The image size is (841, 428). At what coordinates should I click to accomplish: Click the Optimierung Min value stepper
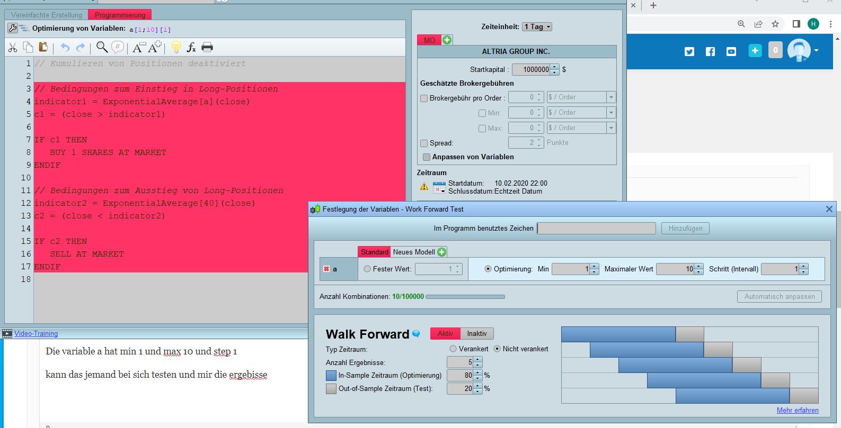pyautogui.click(x=595, y=269)
